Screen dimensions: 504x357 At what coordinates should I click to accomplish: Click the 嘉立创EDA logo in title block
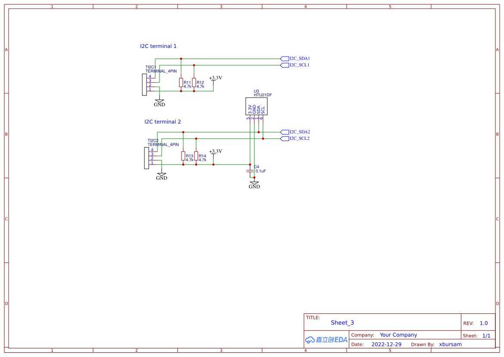click(326, 340)
